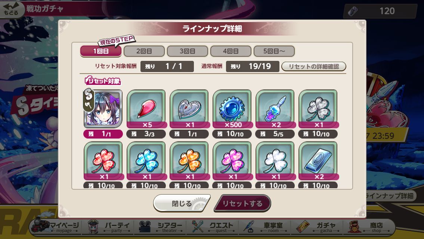This screenshot has width=424, height=239.
Task: Open the クエスト quest menu item
Action: pos(213,227)
